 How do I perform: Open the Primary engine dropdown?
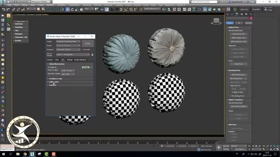(68, 71)
